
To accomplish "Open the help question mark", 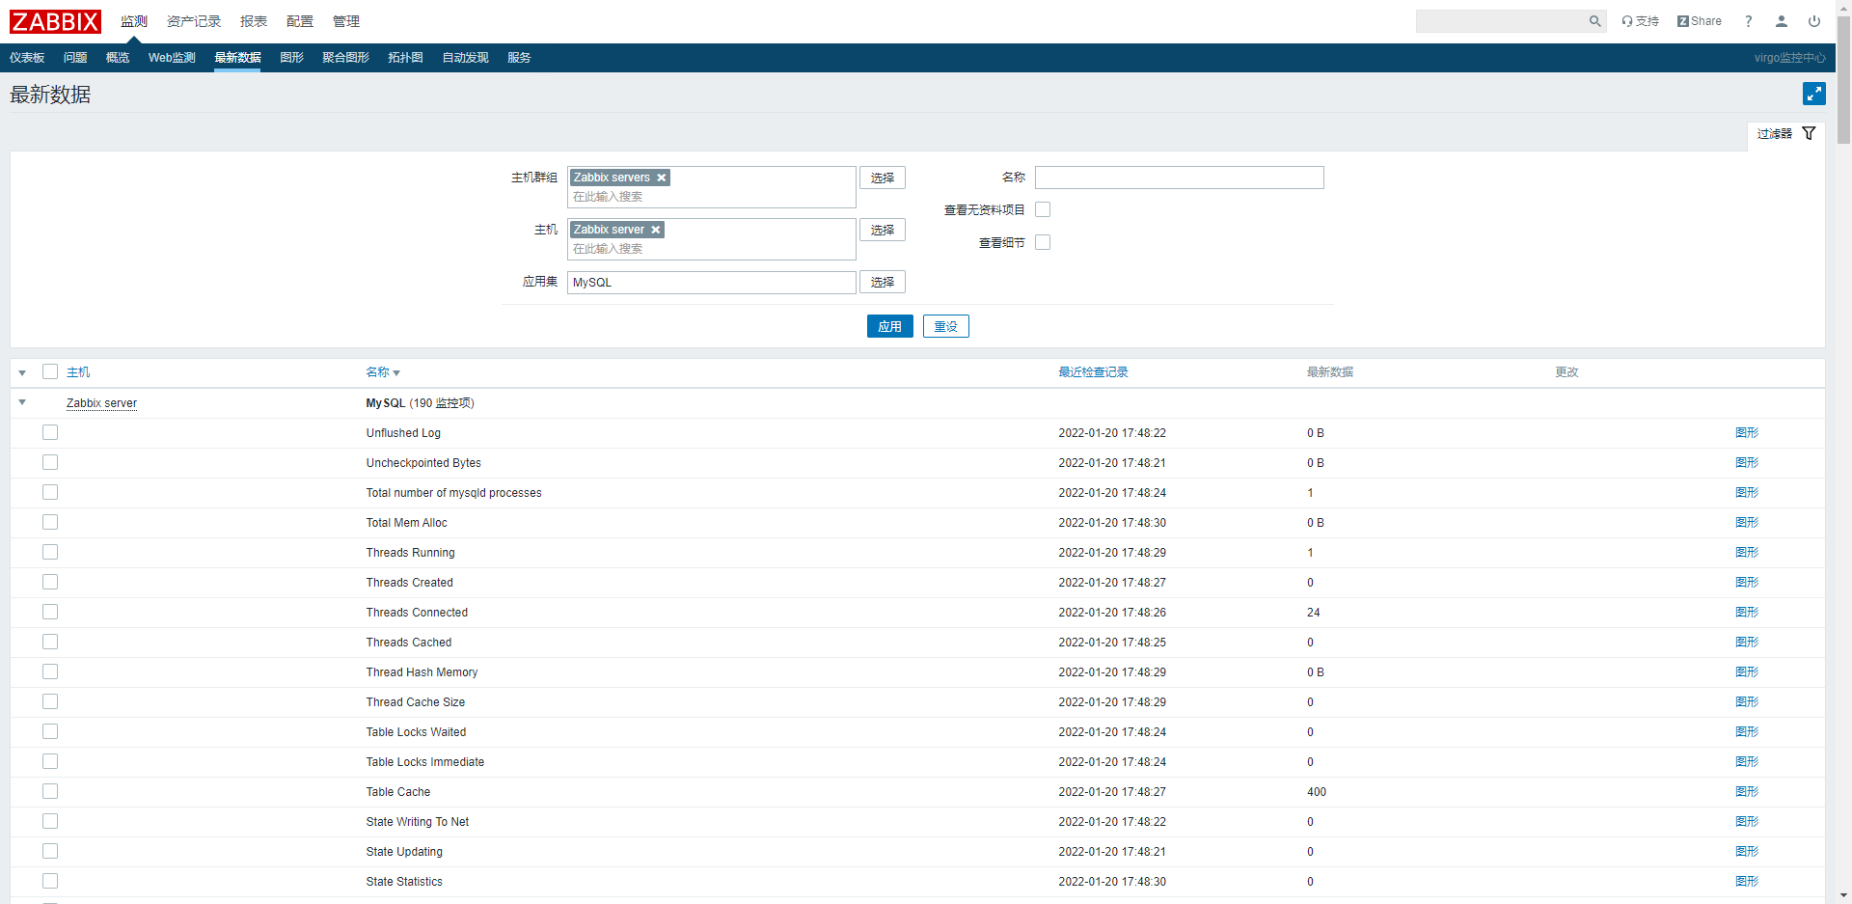I will tap(1748, 21).
